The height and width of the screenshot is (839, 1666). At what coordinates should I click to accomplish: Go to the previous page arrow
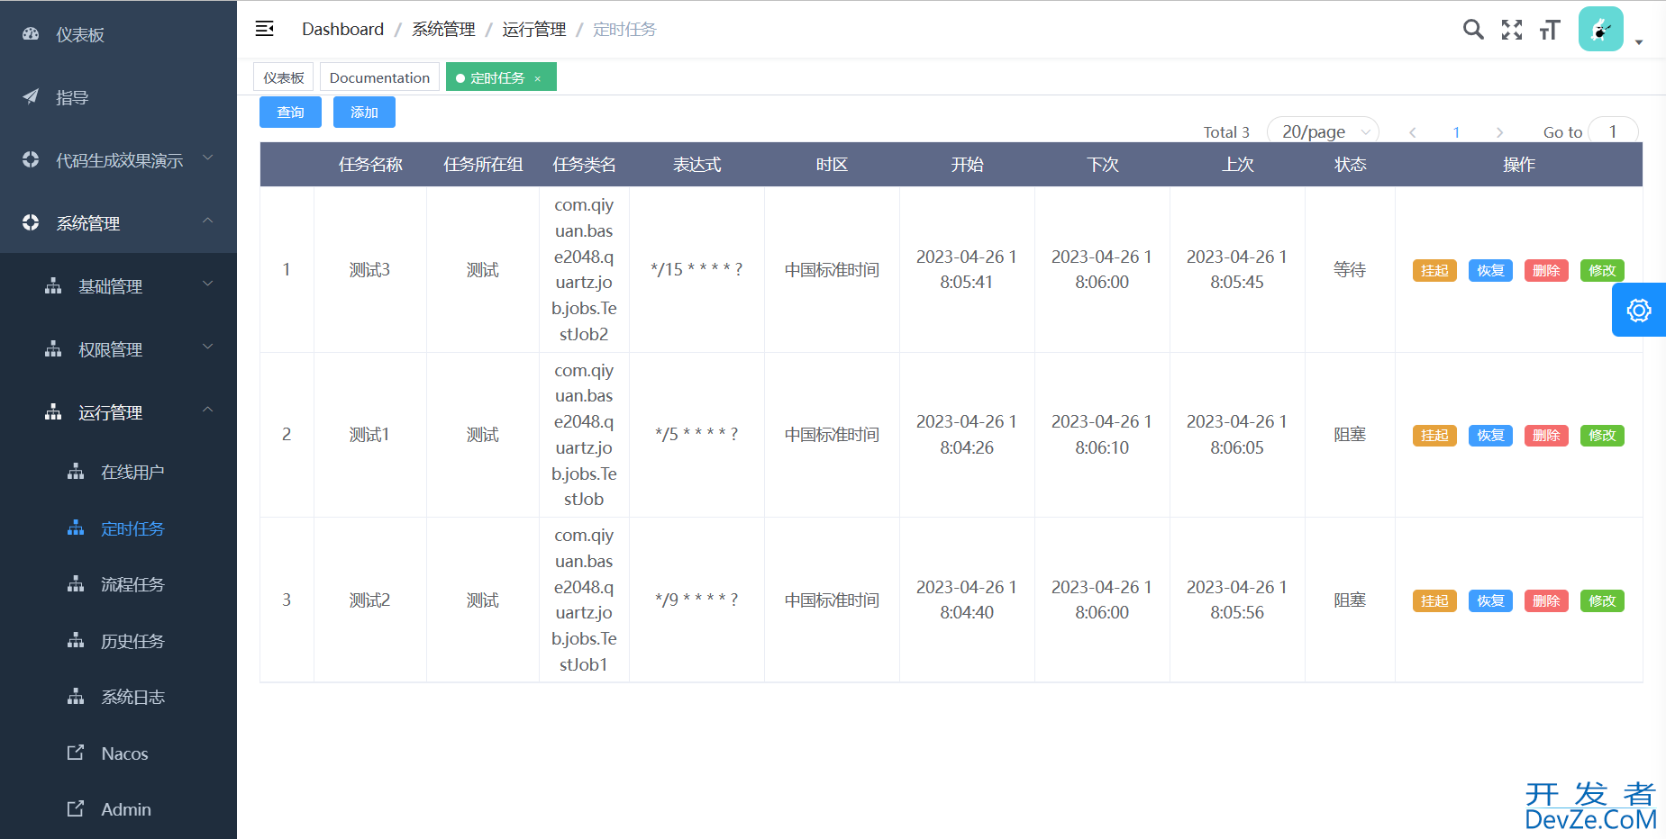[x=1413, y=132]
